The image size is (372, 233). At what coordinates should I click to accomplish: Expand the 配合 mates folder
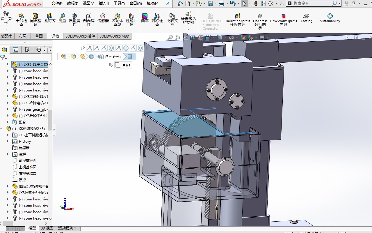8,122
